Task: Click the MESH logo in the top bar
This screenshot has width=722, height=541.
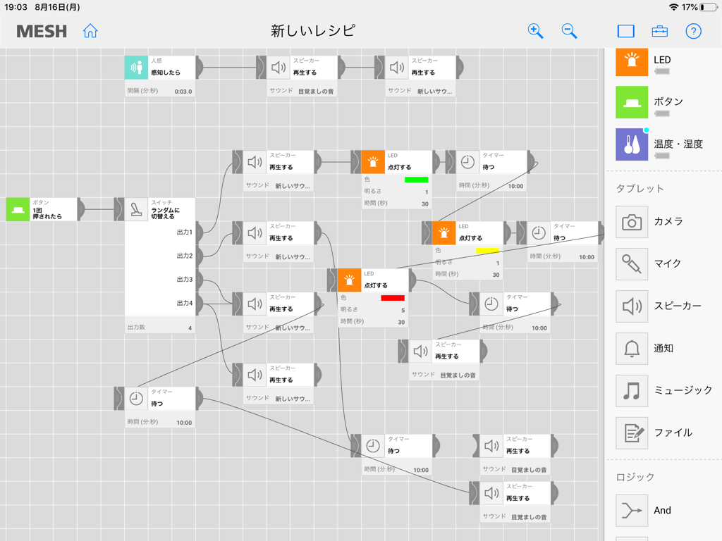Action: coord(42,31)
